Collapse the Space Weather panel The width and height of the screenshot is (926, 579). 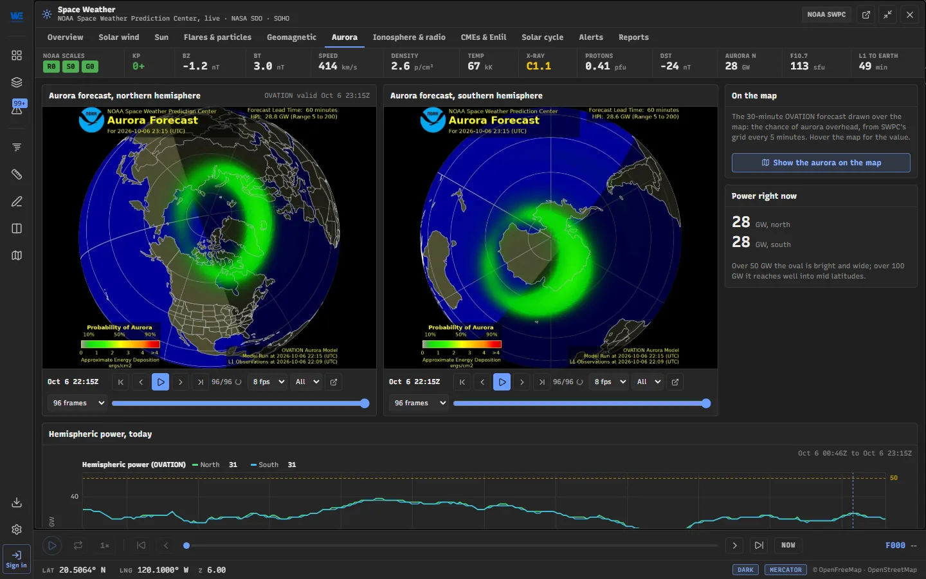[888, 15]
